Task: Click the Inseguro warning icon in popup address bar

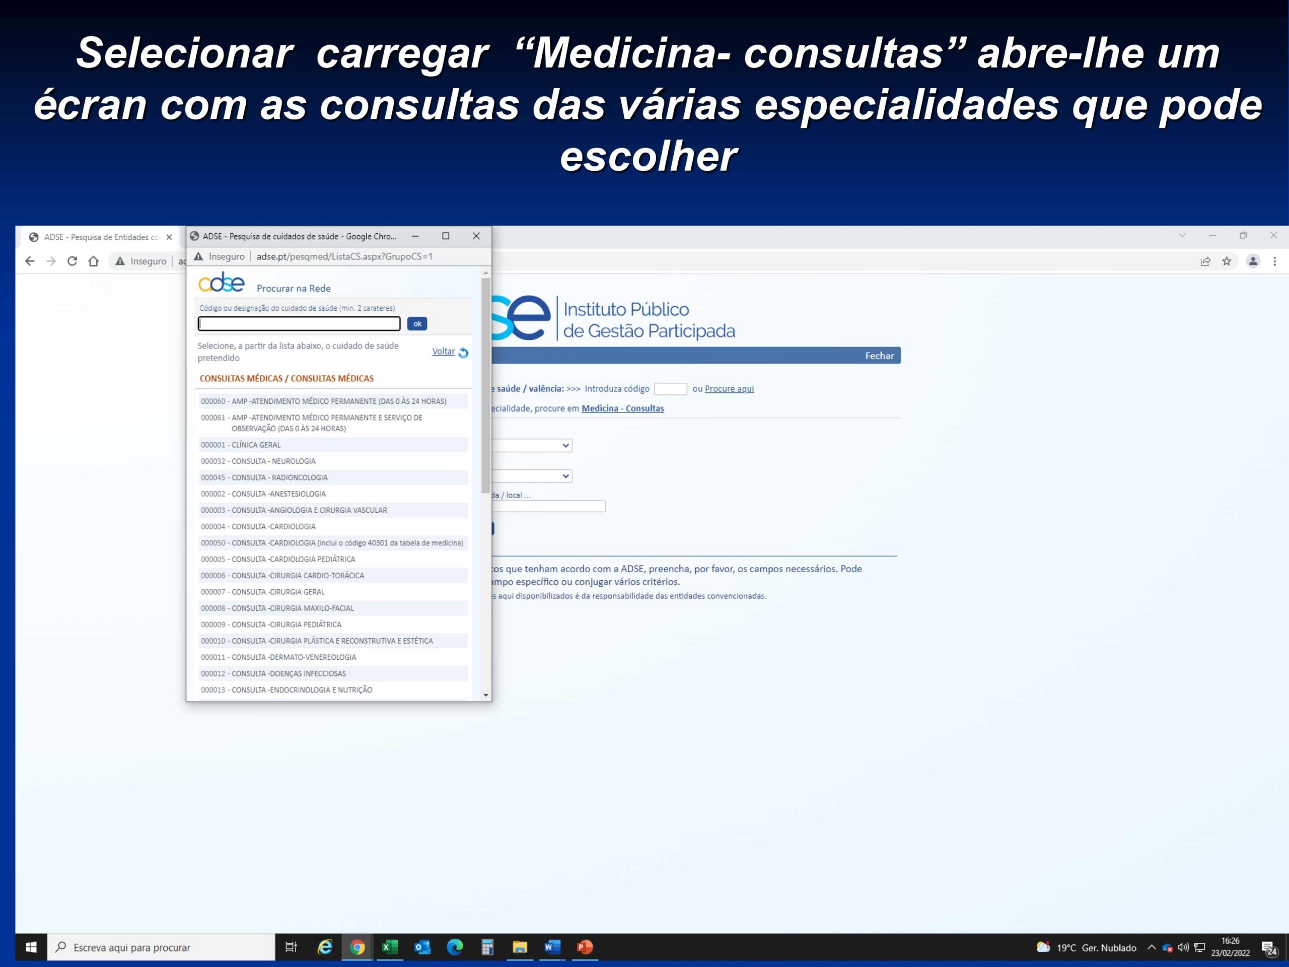Action: tap(199, 256)
